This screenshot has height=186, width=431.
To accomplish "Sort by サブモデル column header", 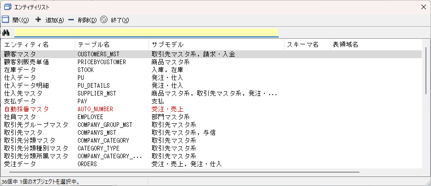I will (x=216, y=44).
